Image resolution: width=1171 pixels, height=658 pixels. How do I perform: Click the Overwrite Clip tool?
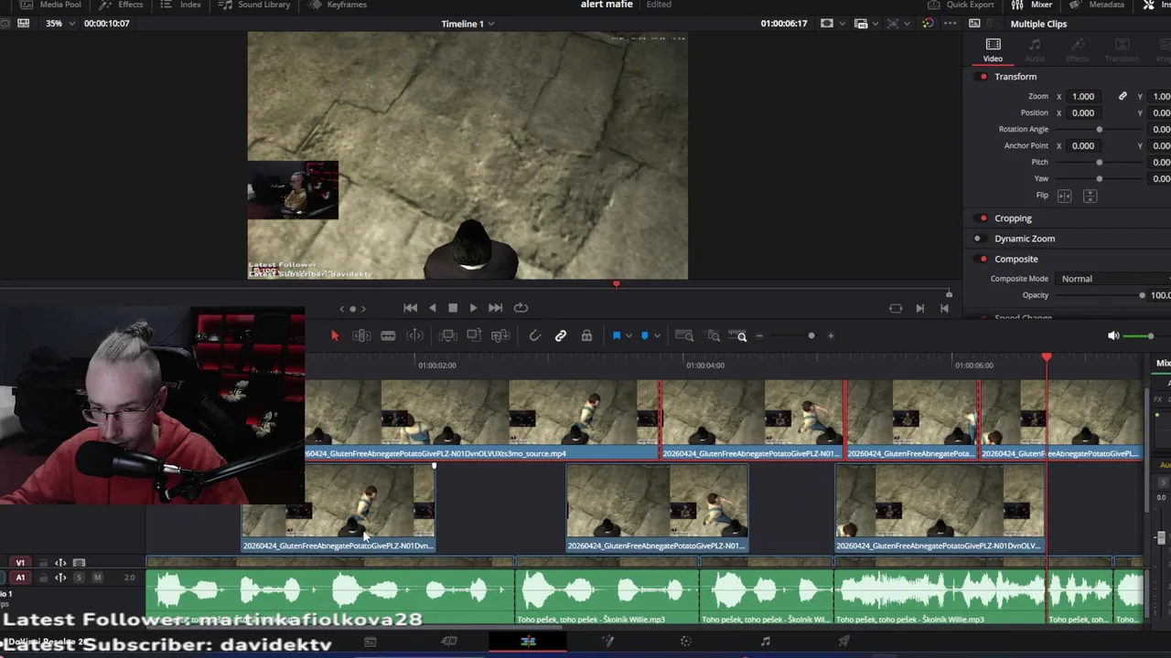point(474,336)
